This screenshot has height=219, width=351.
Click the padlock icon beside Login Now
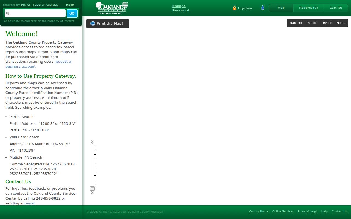pyautogui.click(x=234, y=8)
